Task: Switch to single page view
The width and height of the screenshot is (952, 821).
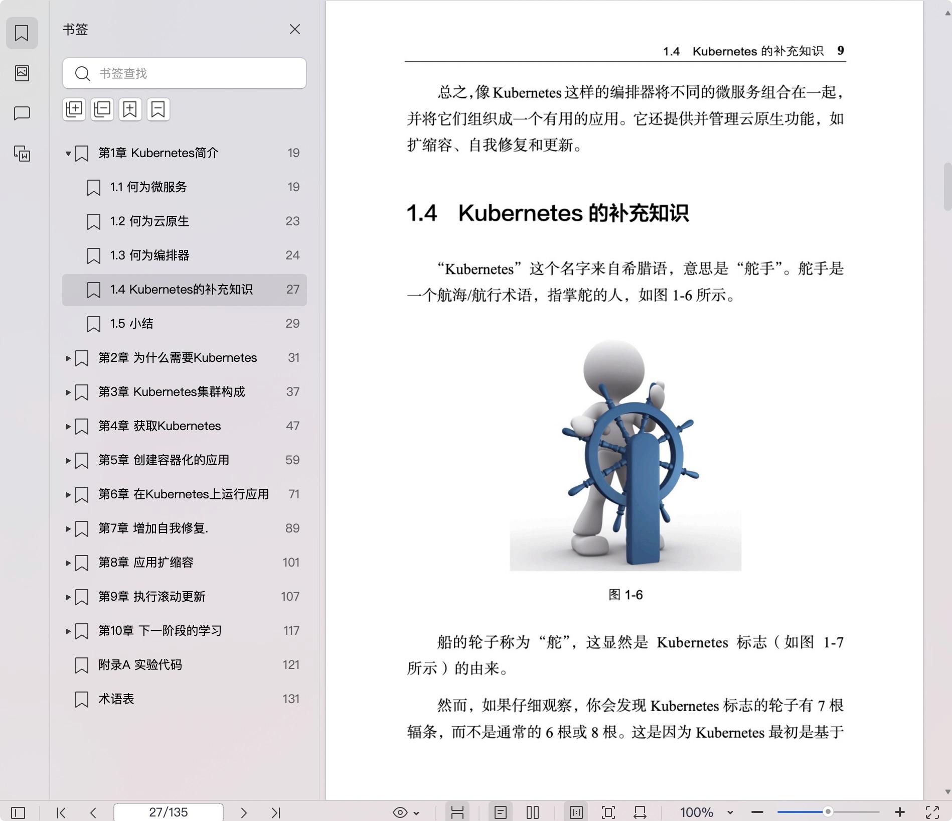Action: [x=501, y=812]
